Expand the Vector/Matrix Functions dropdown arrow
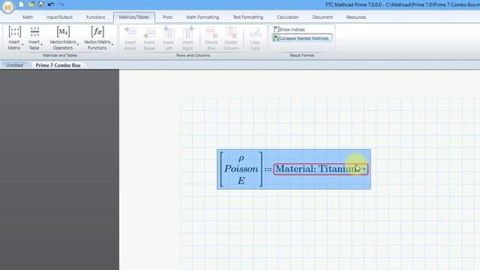Viewport: 480px width, 270px height. click(x=112, y=45)
